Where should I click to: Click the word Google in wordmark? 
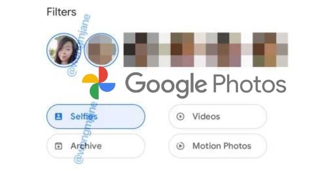[166, 85]
